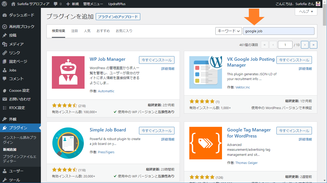Click the Google Tag Manager orange thumbnail

click(x=206, y=143)
